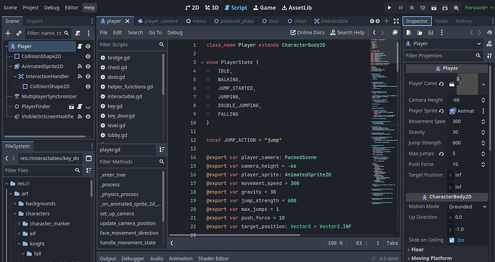
Task: Select key_door.gd in the scripts list
Action: [x=121, y=116]
